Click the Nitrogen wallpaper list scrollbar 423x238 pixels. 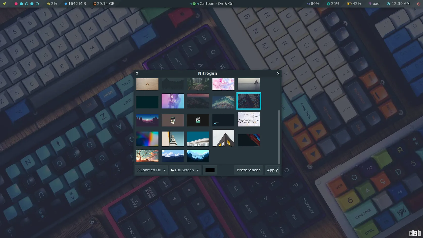coord(279,136)
